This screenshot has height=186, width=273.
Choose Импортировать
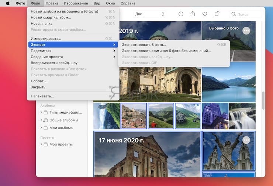(73, 38)
